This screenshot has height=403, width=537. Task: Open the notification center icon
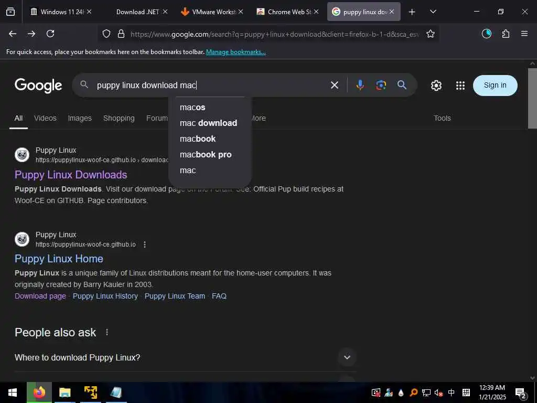[520, 393]
